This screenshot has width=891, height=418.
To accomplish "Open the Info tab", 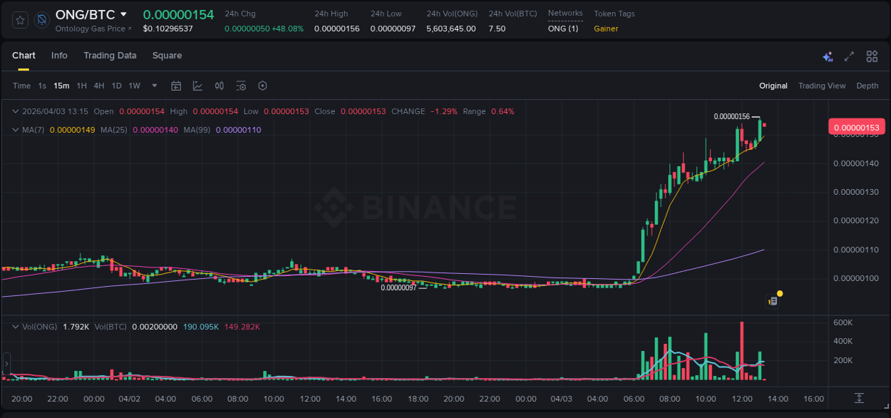I will point(59,56).
